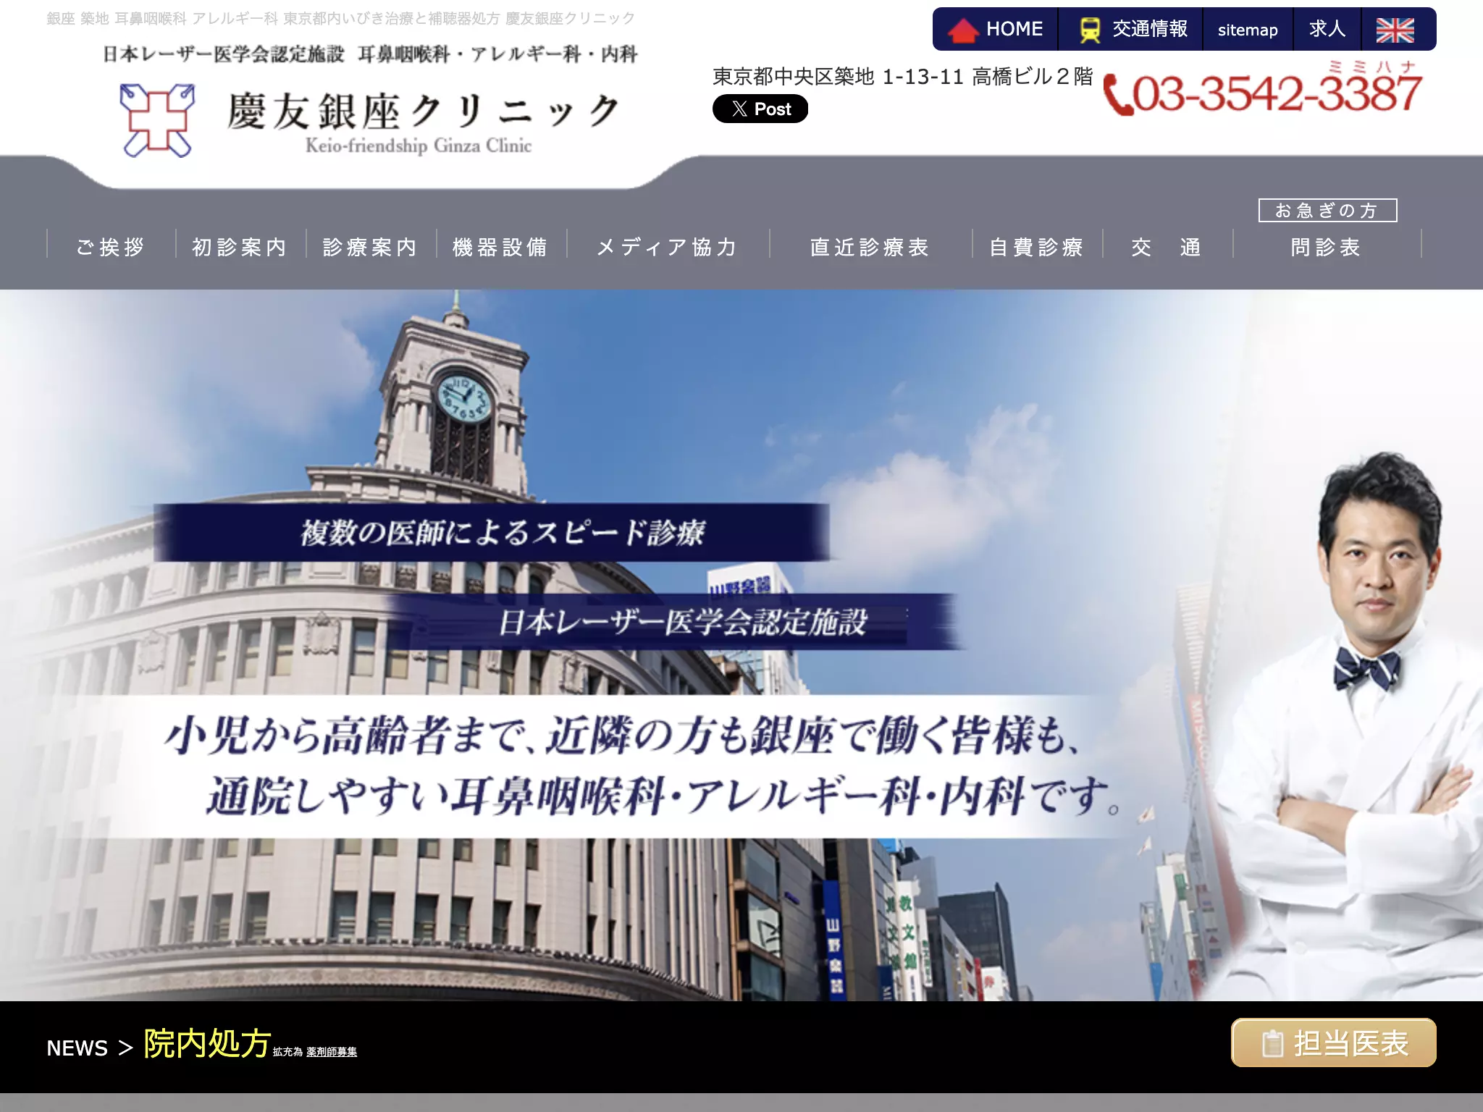Screen dimensions: 1483x1112
Task: Open the 直近診療表 menu item
Action: [870, 247]
